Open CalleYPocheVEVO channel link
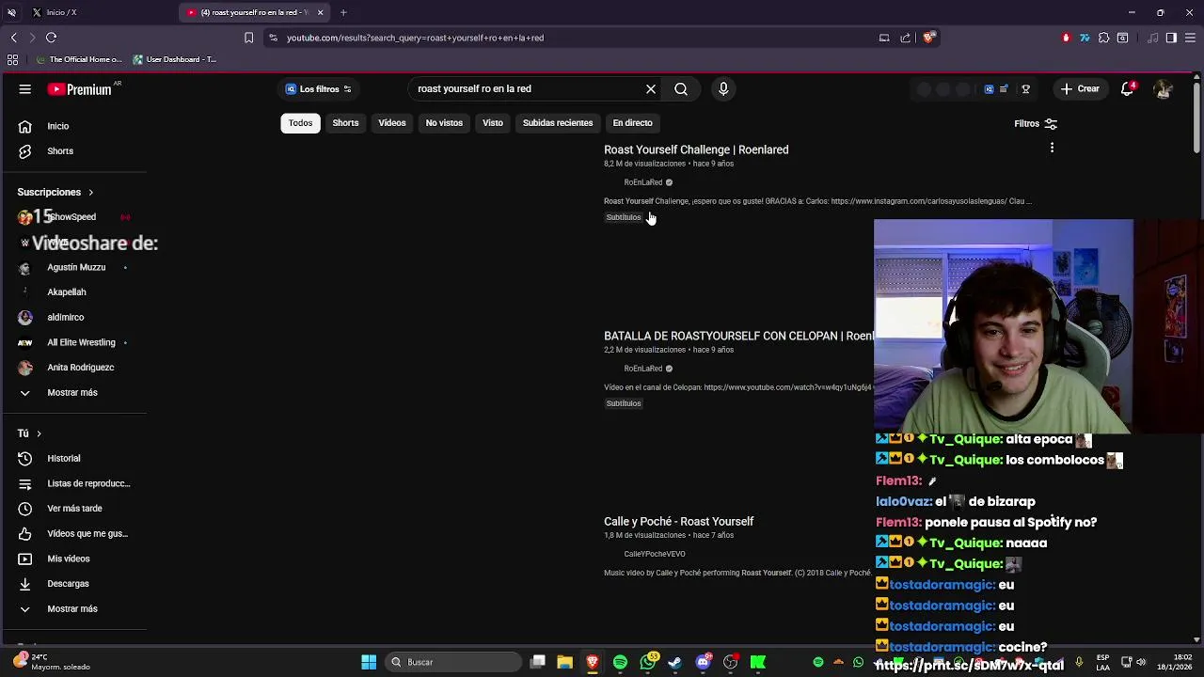This screenshot has width=1204, height=677. 655,554
